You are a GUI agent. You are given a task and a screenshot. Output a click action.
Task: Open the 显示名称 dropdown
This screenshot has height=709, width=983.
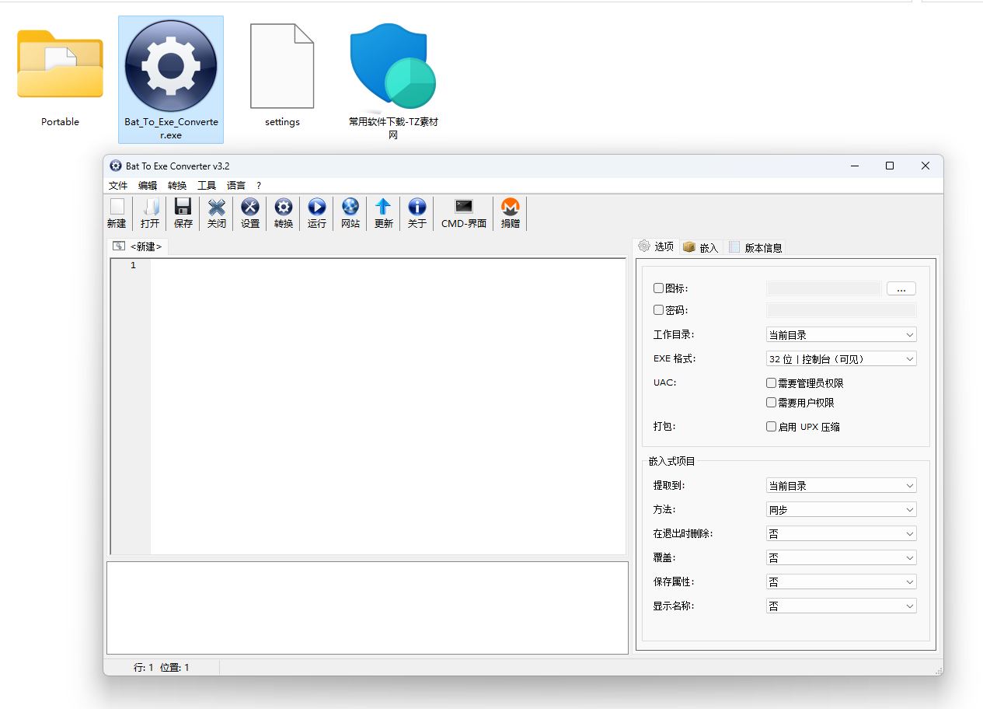[x=842, y=606]
